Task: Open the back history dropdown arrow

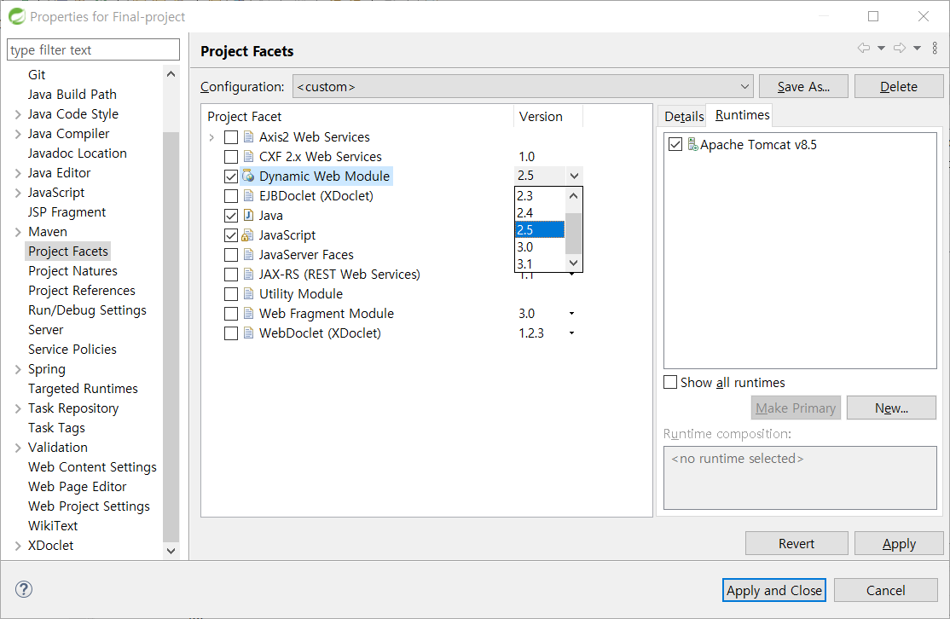Action: coord(881,48)
